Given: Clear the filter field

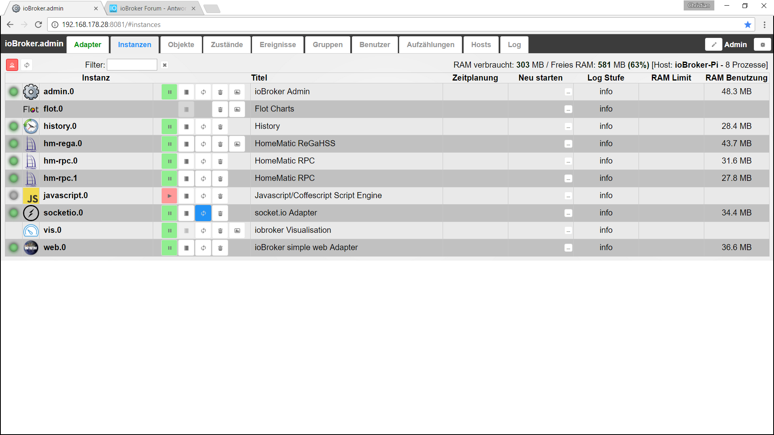Looking at the screenshot, I should coord(164,65).
